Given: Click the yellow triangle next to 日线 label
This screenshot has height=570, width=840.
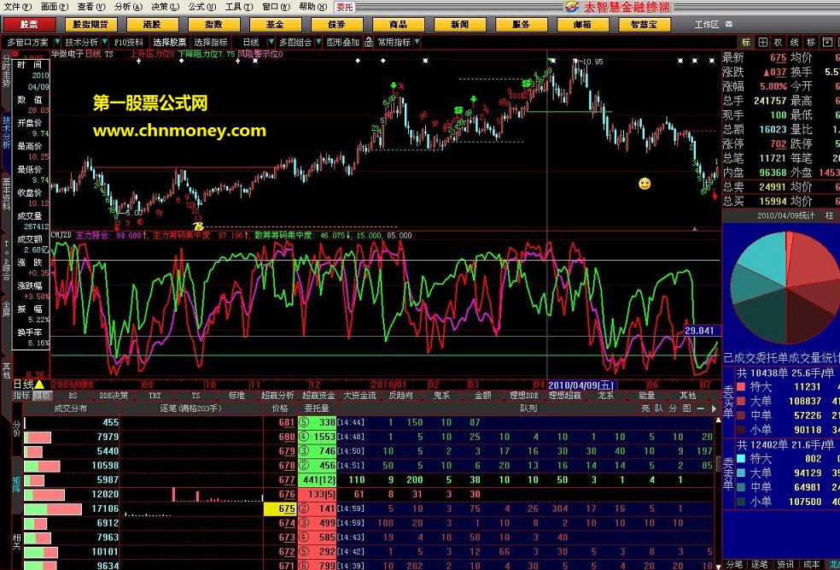Looking at the screenshot, I should [x=39, y=385].
